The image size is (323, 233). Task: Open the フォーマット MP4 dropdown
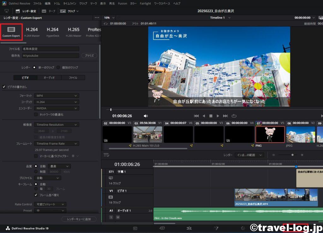click(56, 96)
